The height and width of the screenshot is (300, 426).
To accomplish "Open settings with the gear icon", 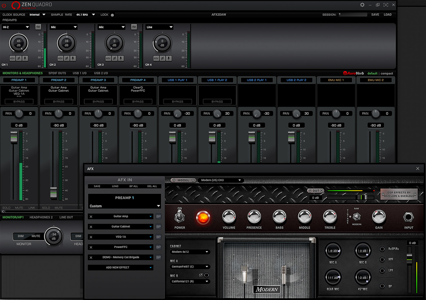I will pyautogui.click(x=362, y=5).
